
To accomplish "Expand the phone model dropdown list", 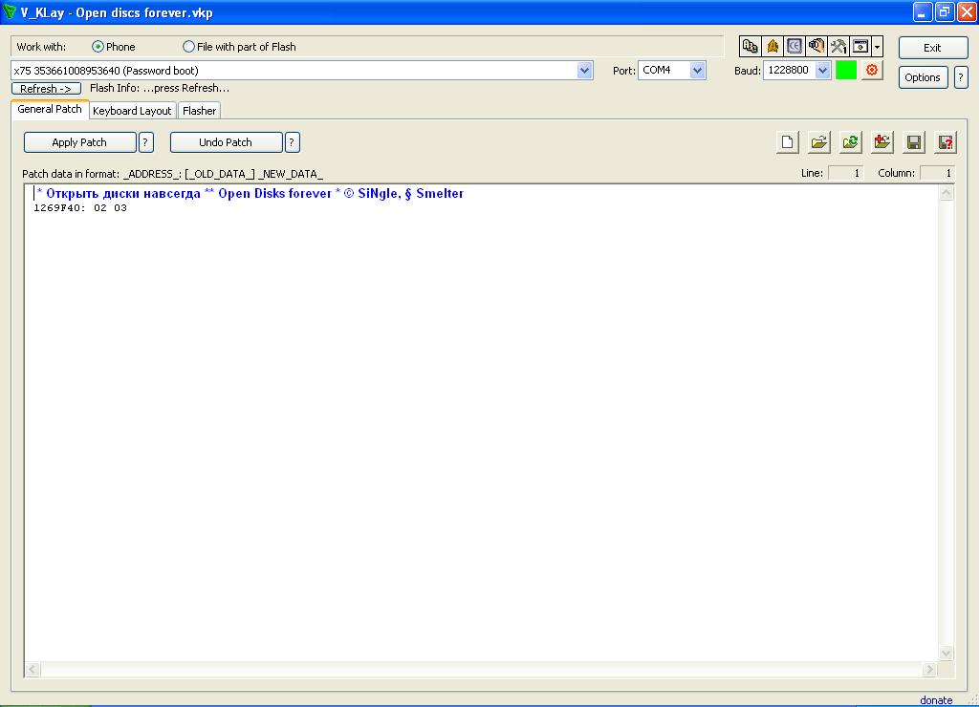I will click(584, 71).
